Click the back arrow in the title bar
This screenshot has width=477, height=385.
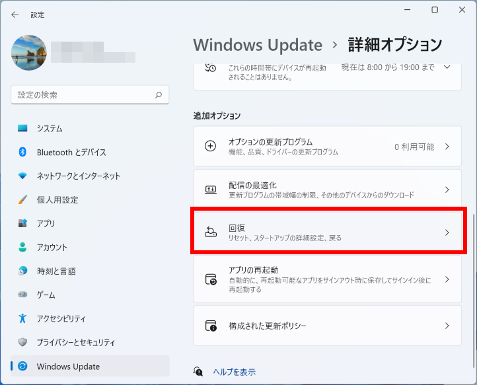point(15,15)
